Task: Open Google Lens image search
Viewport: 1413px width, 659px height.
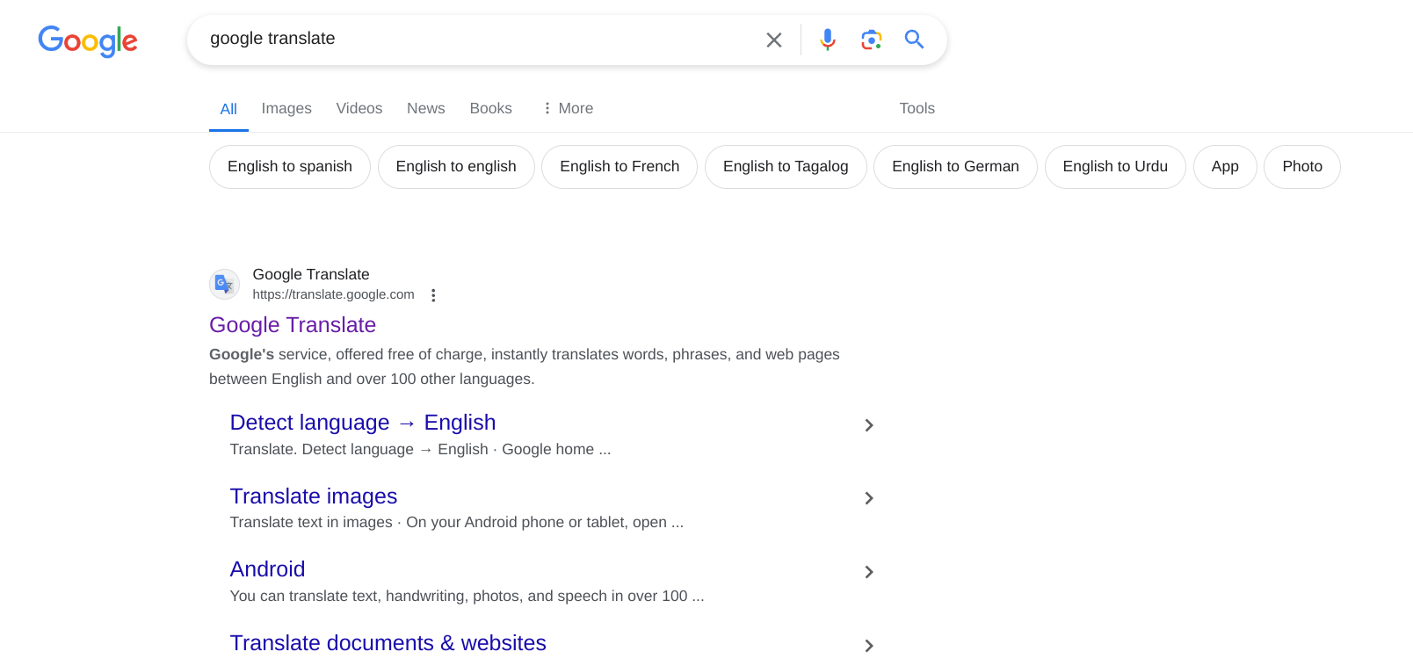Action: tap(871, 40)
